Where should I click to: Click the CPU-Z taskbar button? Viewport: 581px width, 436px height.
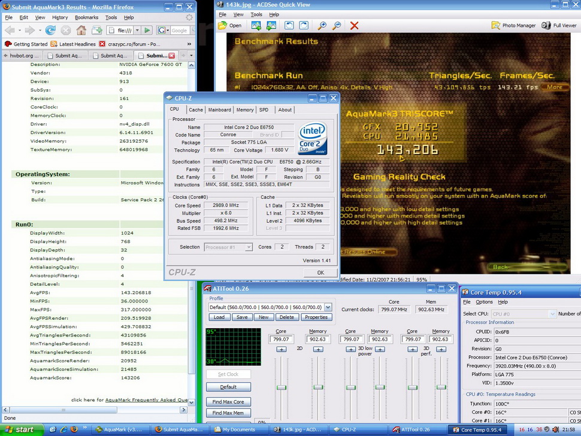(359, 429)
